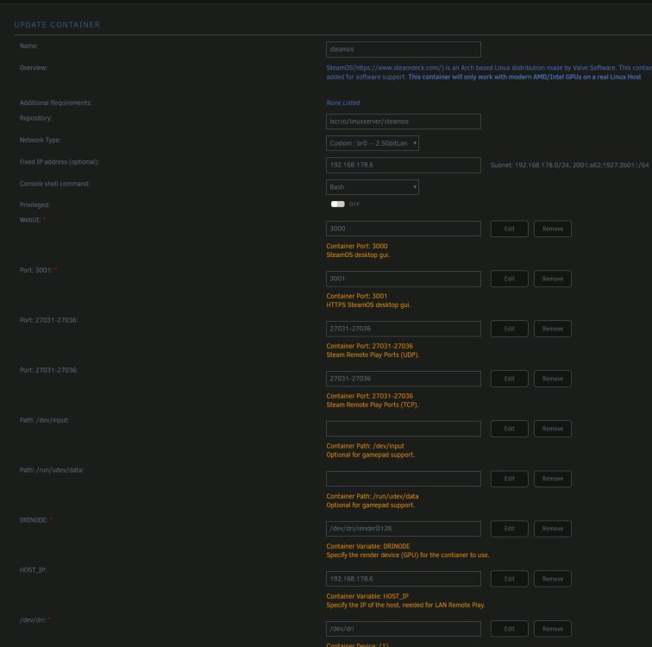Click 'Container Variable: HOST_IP' text
652x647 pixels.
367,596
